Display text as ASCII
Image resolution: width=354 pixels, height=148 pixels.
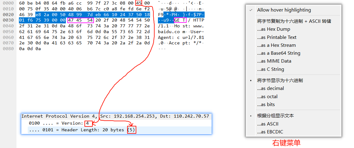pos(268,124)
